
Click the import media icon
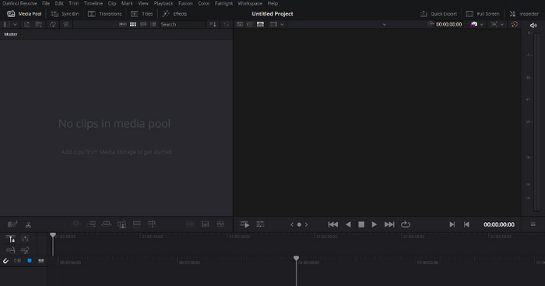pyautogui.click(x=27, y=24)
